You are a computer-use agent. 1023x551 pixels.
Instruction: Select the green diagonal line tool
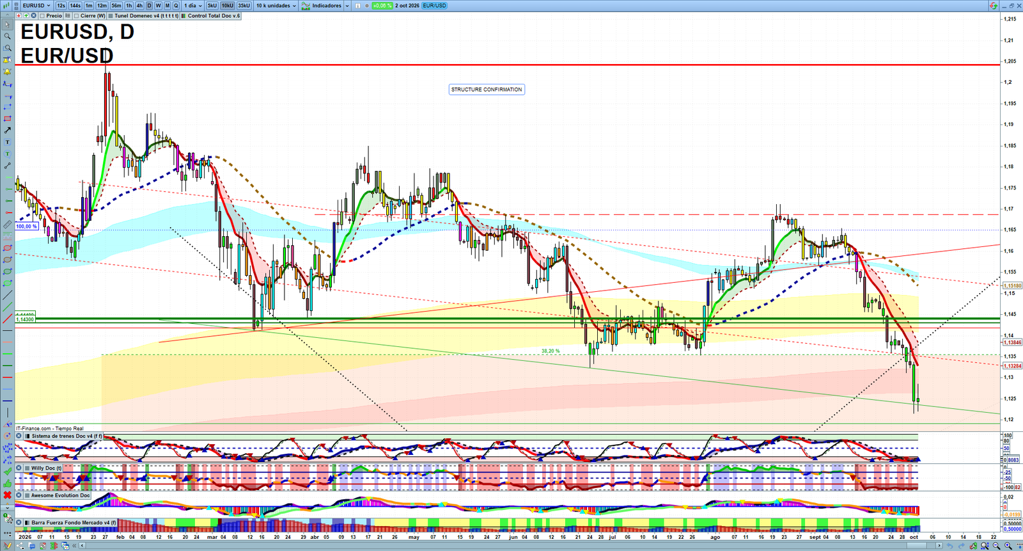8,307
